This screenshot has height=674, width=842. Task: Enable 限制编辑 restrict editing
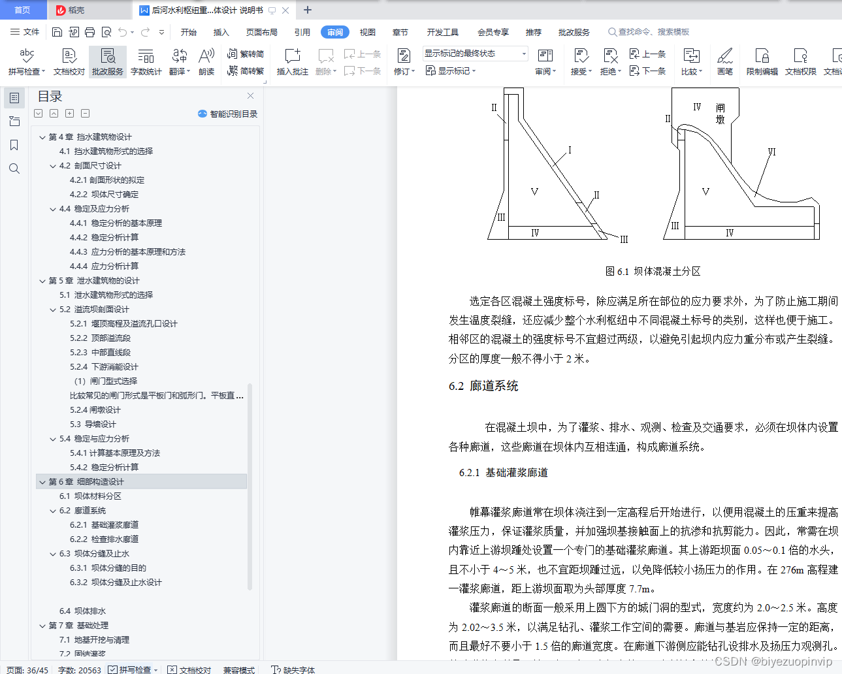pos(761,62)
